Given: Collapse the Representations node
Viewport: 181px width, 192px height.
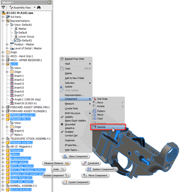Looking at the screenshot, I should [x=3, y=21].
